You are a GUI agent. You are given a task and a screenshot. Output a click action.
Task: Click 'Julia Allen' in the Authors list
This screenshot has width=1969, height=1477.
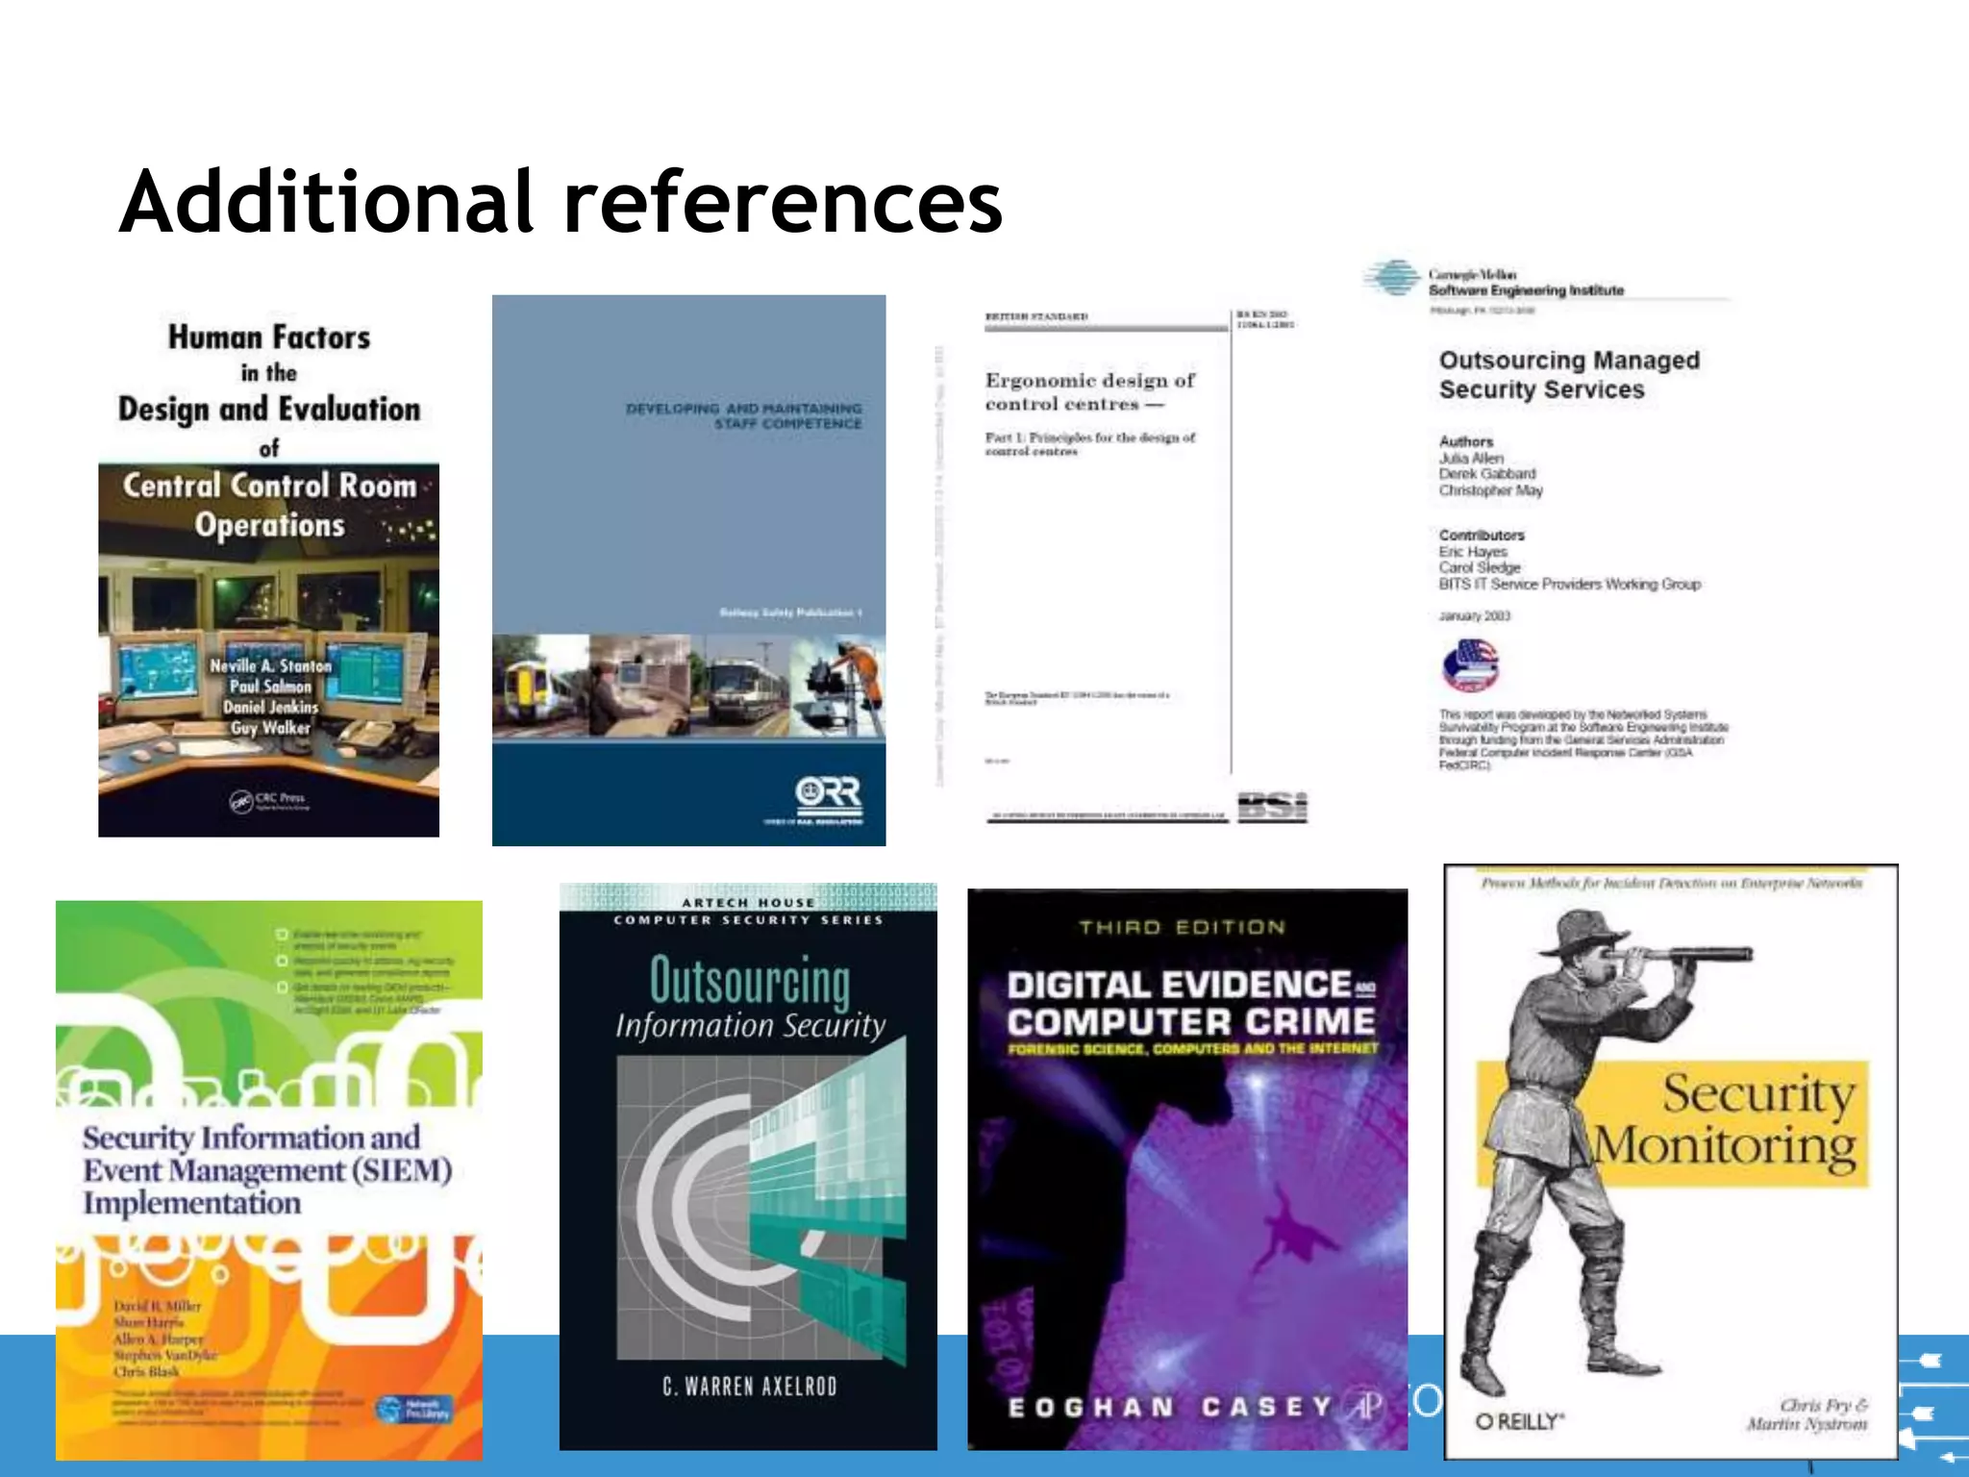coord(1471,459)
